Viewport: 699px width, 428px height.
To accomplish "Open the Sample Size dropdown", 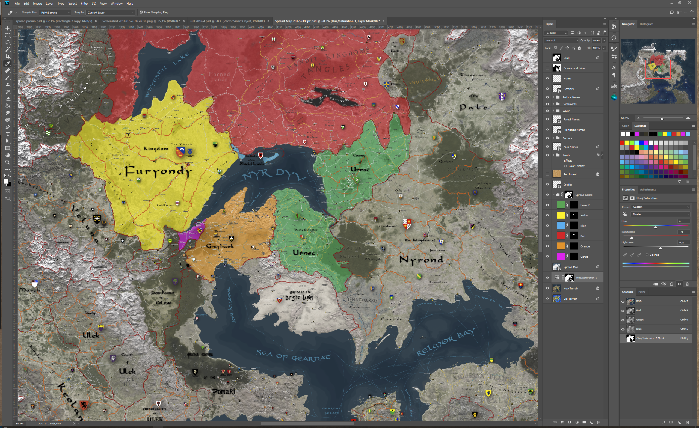I will pos(55,13).
